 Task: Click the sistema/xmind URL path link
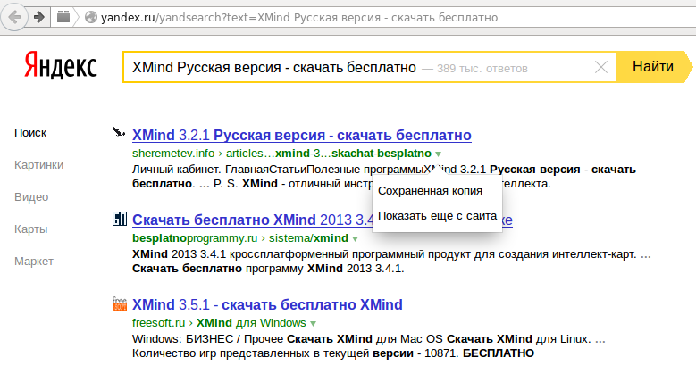[308, 237]
